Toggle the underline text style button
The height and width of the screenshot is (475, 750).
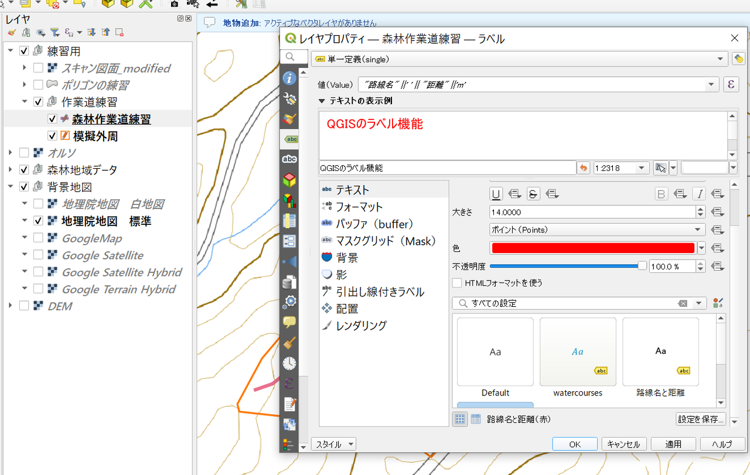tap(496, 194)
